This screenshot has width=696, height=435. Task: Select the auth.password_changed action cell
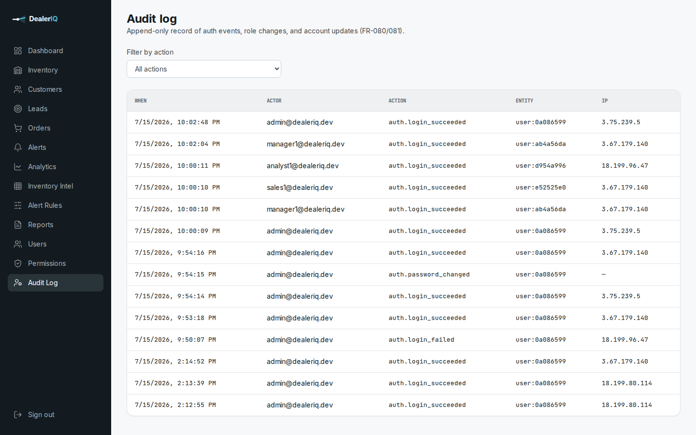click(429, 275)
